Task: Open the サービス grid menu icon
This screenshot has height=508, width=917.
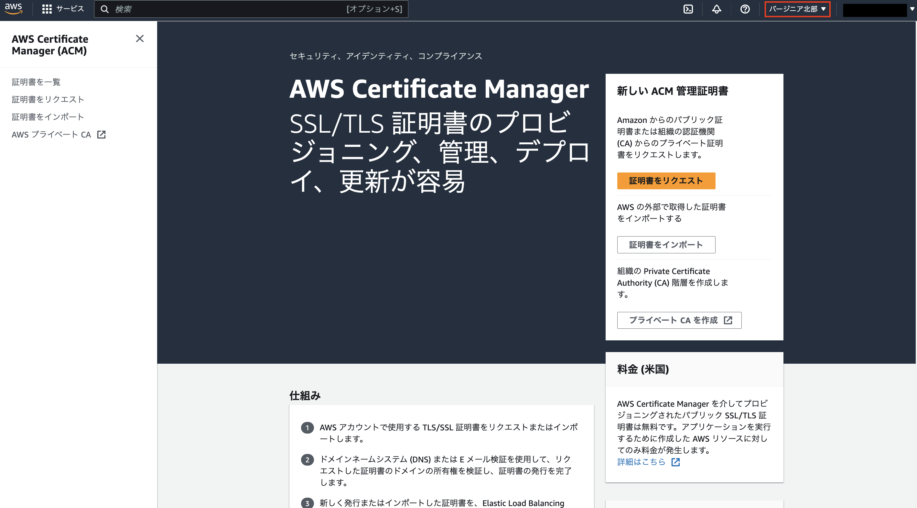Action: 47,9
